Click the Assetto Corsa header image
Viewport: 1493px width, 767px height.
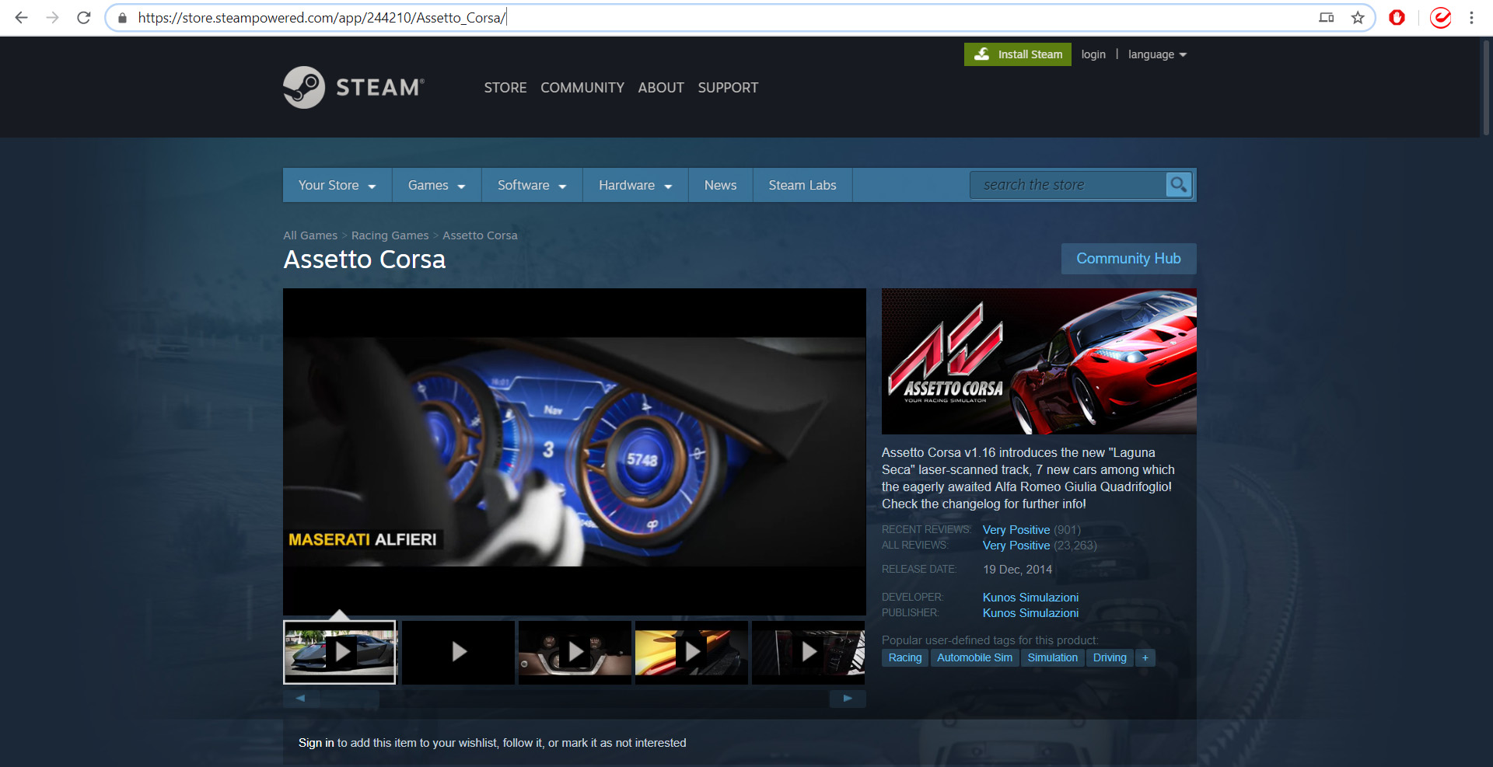(1039, 361)
